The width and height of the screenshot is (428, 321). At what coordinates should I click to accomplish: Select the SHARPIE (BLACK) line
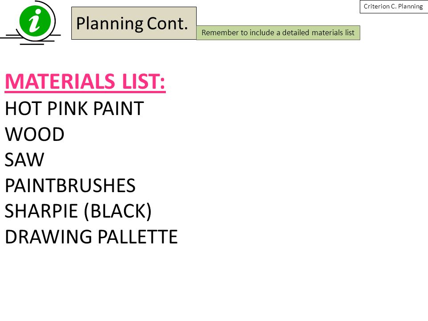click(x=78, y=211)
